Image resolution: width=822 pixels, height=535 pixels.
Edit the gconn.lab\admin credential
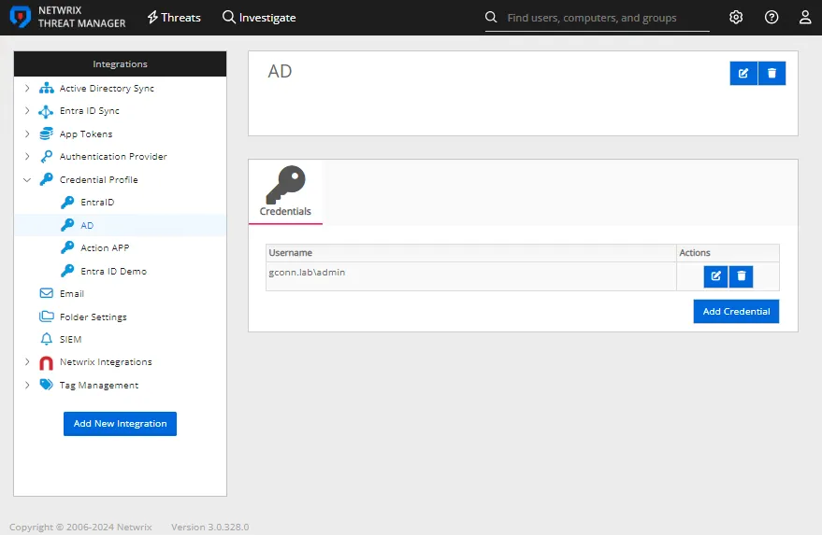tap(715, 275)
